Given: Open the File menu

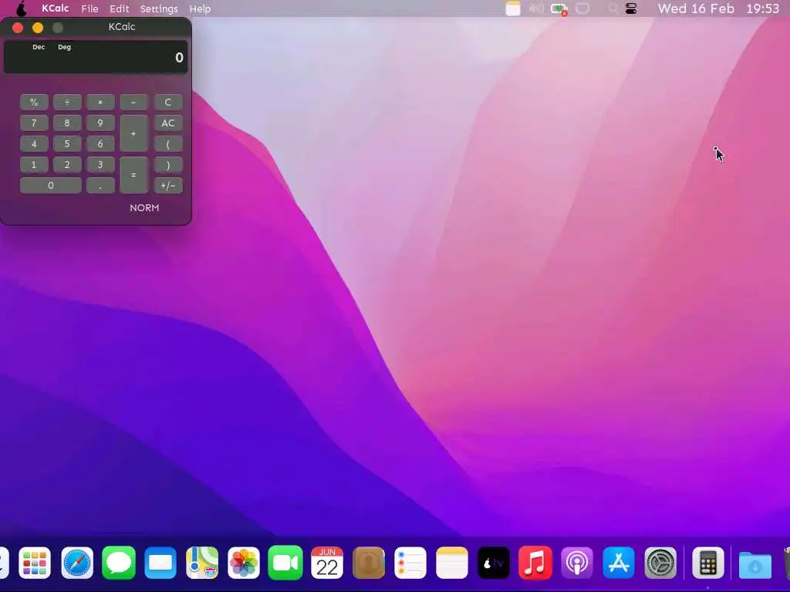Looking at the screenshot, I should 89,8.
